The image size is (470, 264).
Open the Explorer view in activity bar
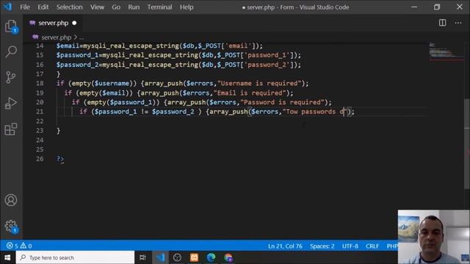(11, 26)
